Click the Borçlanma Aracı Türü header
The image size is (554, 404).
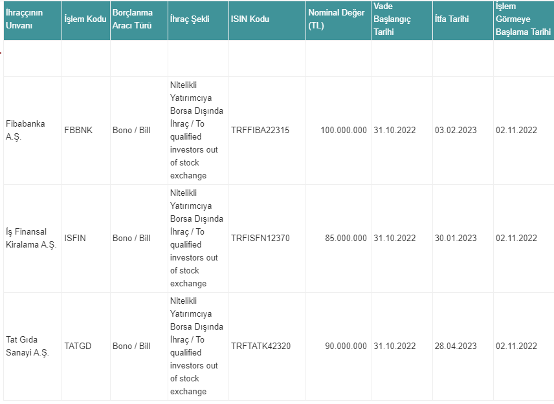pyautogui.click(x=139, y=20)
